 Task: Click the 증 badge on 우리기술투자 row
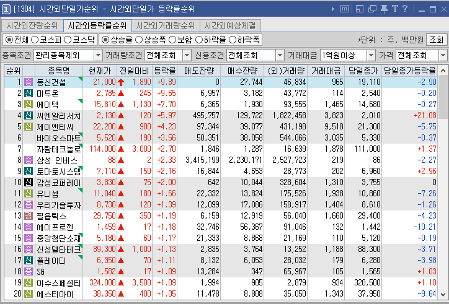(28, 205)
